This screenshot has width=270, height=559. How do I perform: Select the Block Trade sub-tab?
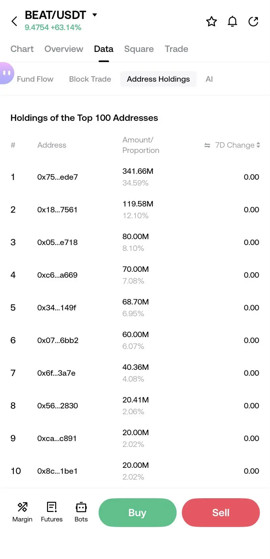[x=90, y=79]
